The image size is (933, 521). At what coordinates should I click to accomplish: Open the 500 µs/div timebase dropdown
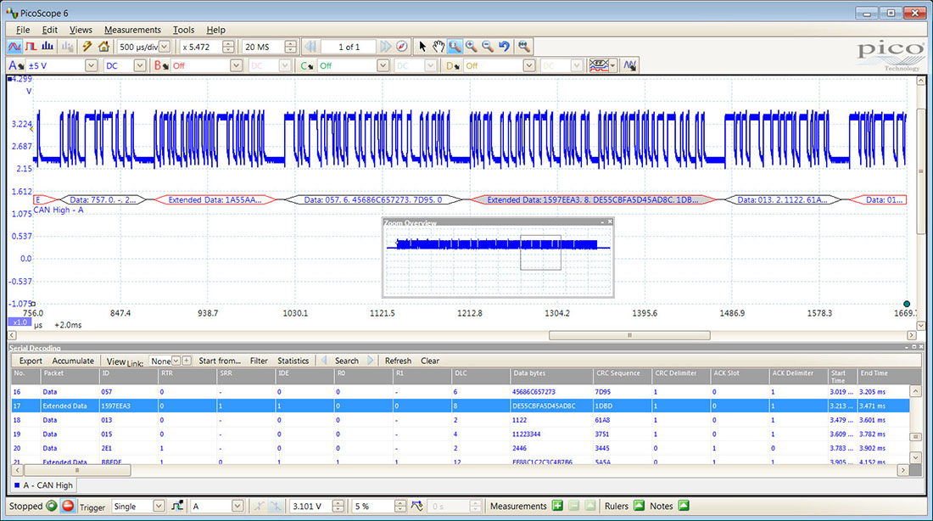pyautogui.click(x=165, y=47)
